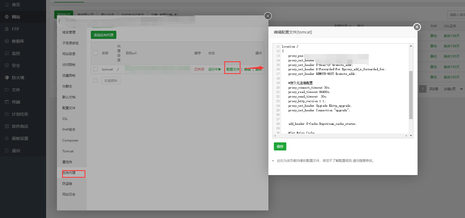This screenshot has width=465, height=218.
Task: Click the 退出 logout icon in sidebar
Action: (7, 150)
